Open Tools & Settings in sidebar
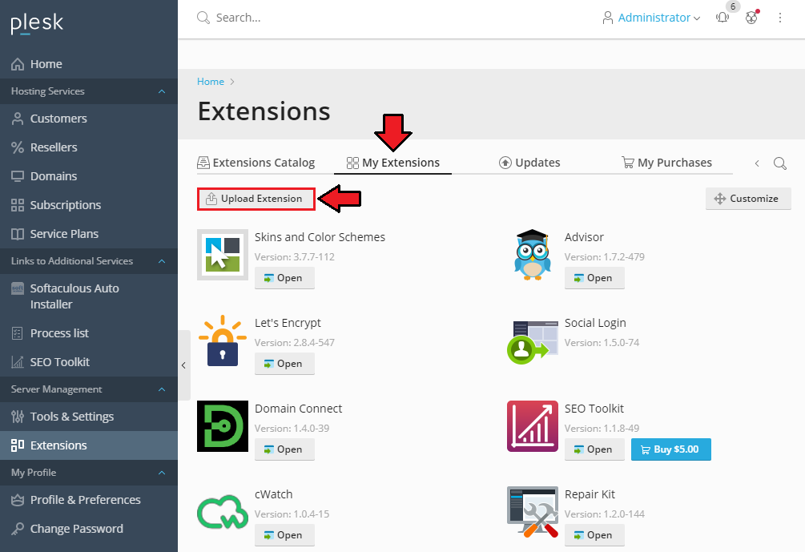The width and height of the screenshot is (805, 552). 89,417
